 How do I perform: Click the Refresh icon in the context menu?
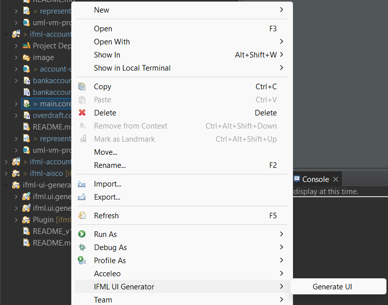[x=82, y=216]
